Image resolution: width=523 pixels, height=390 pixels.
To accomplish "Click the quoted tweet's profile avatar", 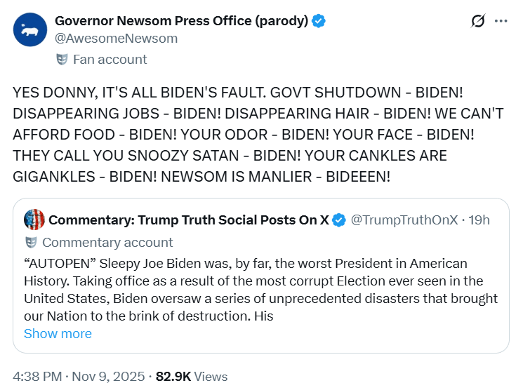I will (x=34, y=220).
